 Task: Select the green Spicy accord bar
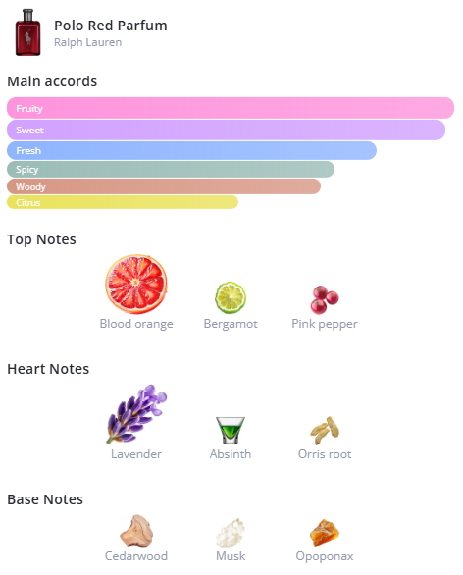[x=171, y=169]
